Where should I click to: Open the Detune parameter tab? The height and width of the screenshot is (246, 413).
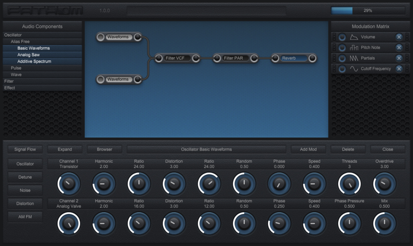pos(25,177)
